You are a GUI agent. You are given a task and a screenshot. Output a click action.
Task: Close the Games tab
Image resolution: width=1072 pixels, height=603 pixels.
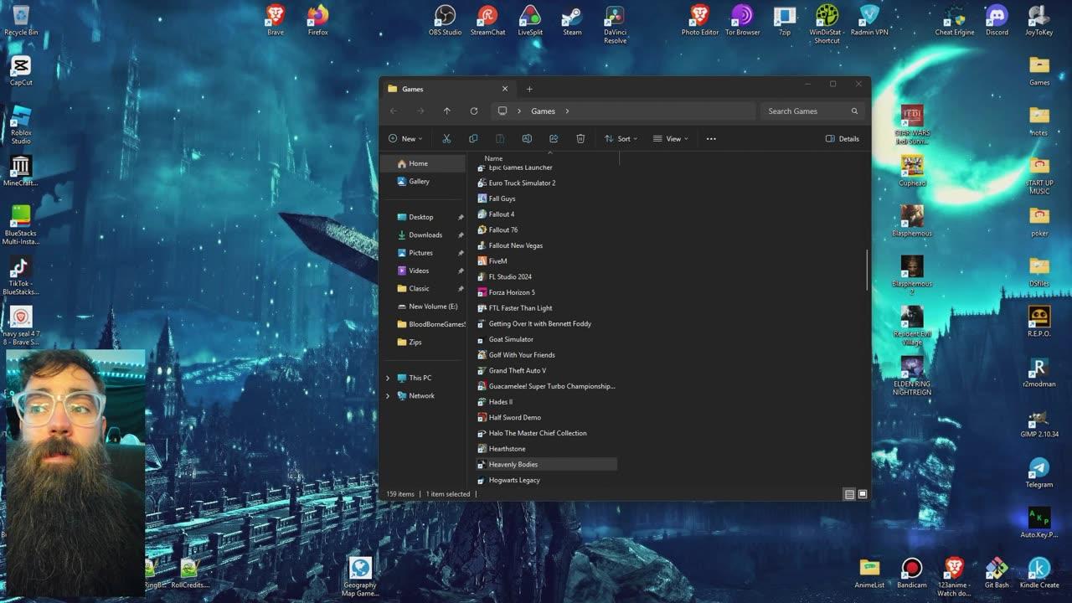[505, 89]
